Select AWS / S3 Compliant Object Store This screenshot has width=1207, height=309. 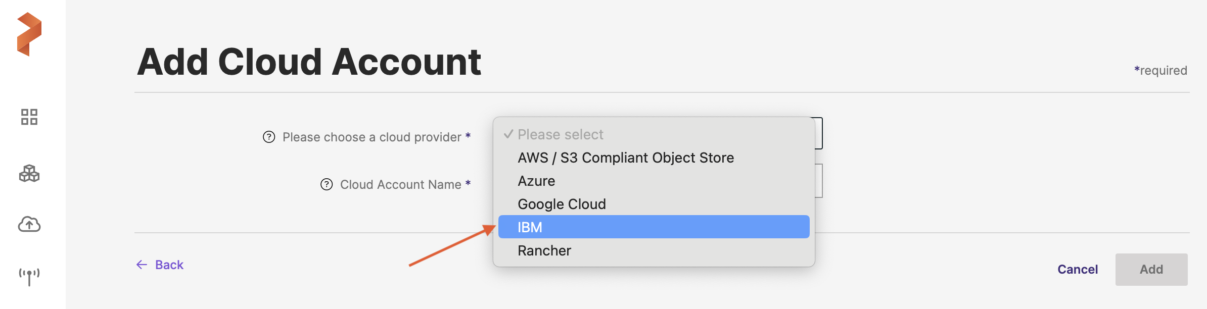(x=625, y=158)
